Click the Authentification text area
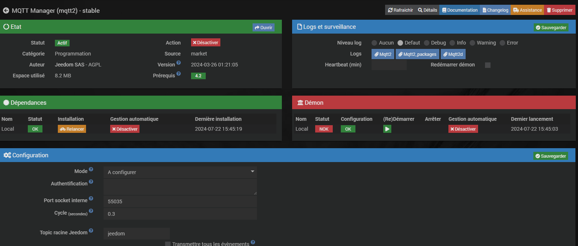Viewport: 578px width, 246px height. [x=180, y=187]
